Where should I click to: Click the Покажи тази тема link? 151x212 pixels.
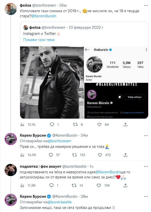tap(39, 40)
